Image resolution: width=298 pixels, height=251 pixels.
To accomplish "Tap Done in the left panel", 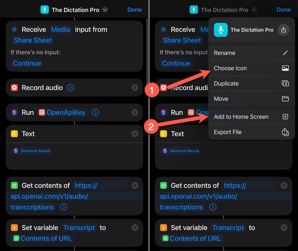I will pos(134,10).
